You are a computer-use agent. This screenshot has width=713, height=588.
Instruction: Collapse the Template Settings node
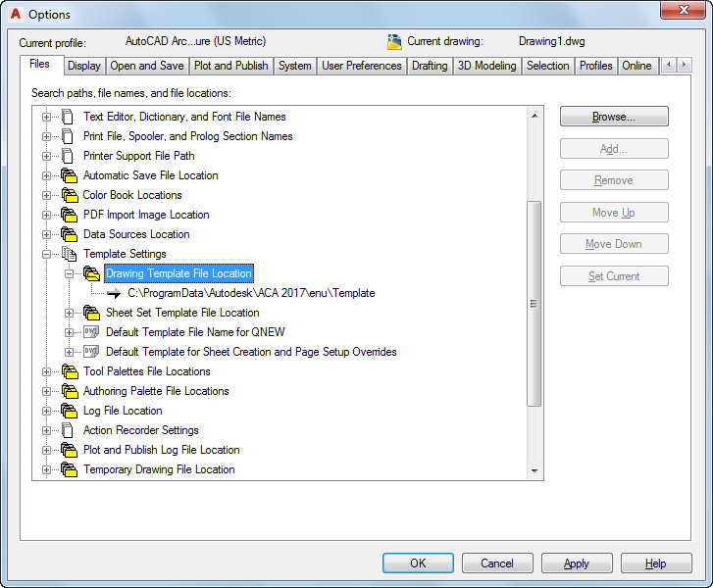point(46,255)
